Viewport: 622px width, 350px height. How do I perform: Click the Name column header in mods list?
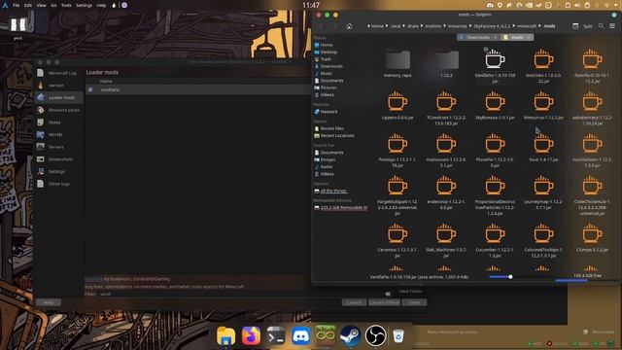(106, 81)
